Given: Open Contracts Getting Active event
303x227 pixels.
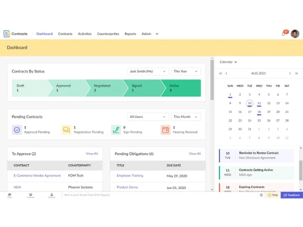Looking at the screenshot, I should 256,173.
